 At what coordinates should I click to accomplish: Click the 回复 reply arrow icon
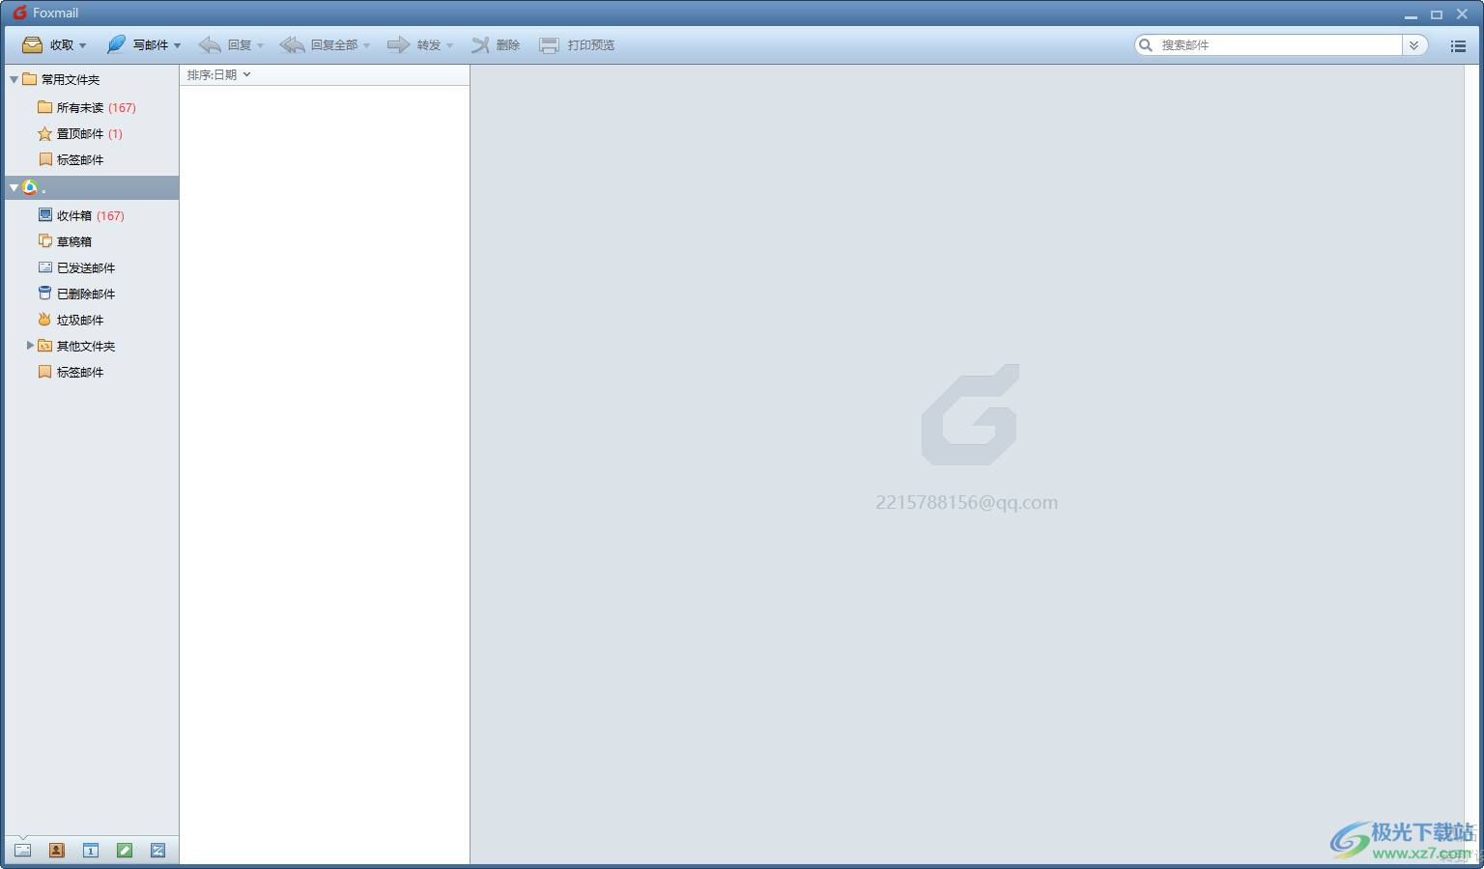[210, 44]
